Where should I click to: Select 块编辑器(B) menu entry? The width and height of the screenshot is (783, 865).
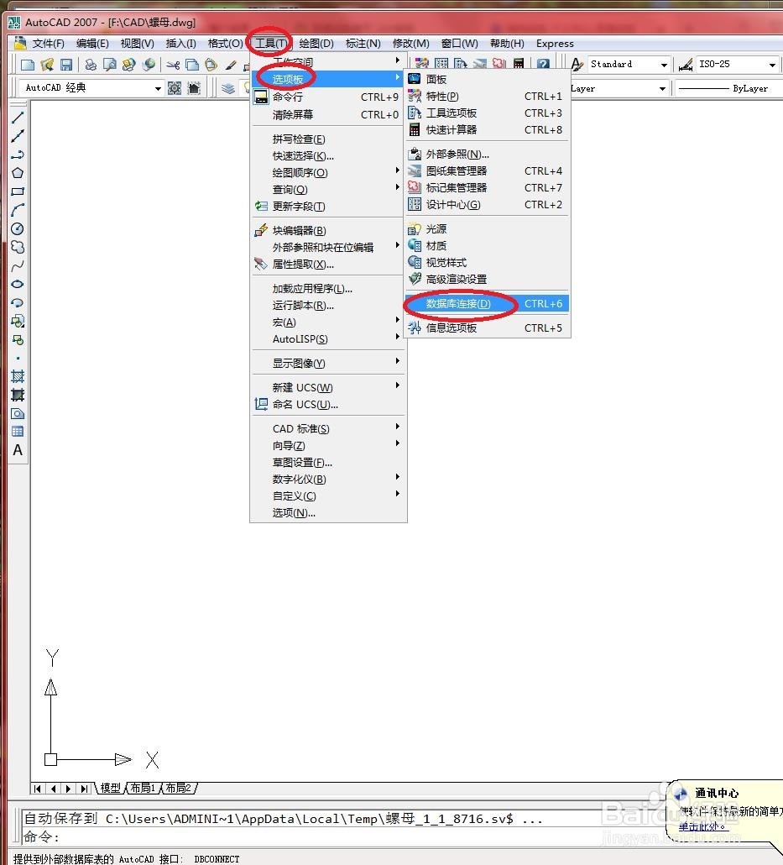click(x=329, y=231)
